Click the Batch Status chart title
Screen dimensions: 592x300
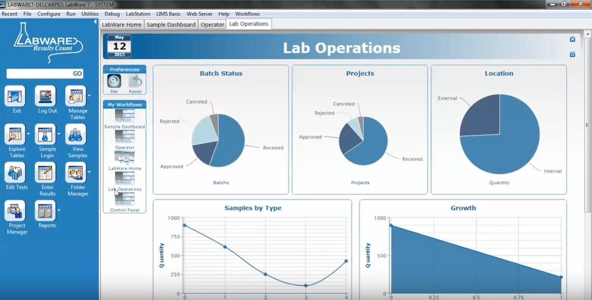(x=221, y=74)
